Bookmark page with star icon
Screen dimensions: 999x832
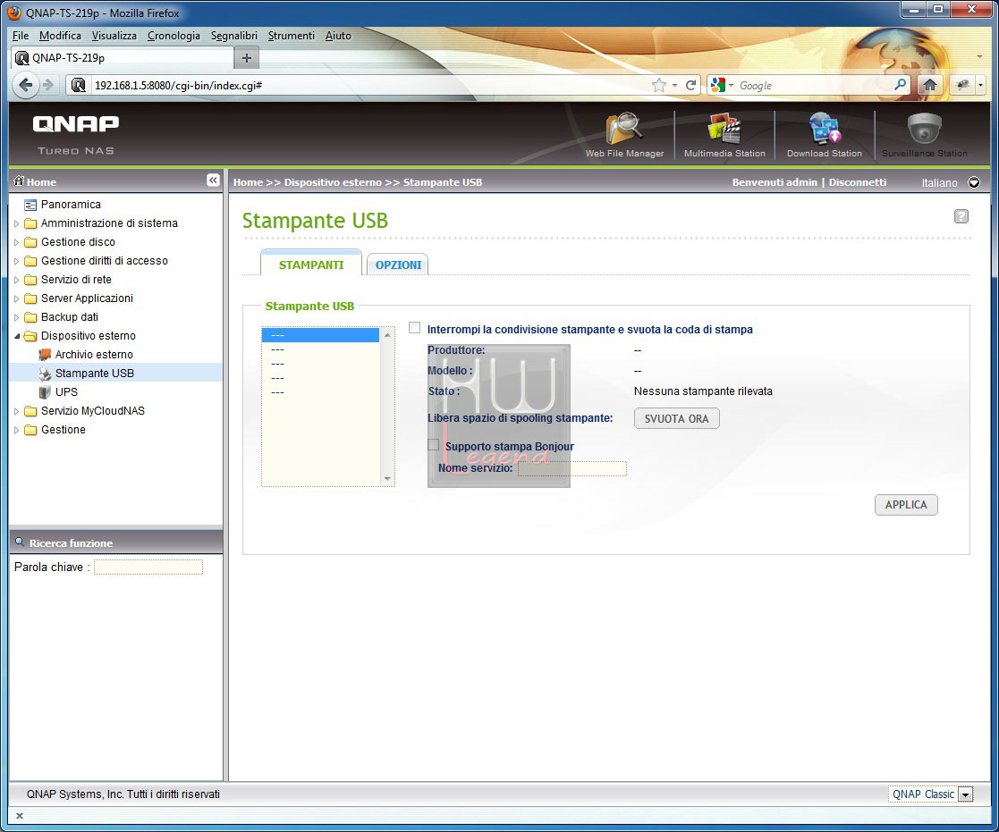[659, 85]
